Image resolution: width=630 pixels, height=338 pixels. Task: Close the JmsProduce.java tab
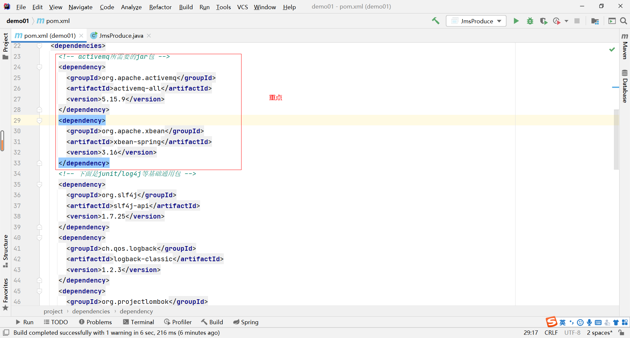tap(149, 35)
